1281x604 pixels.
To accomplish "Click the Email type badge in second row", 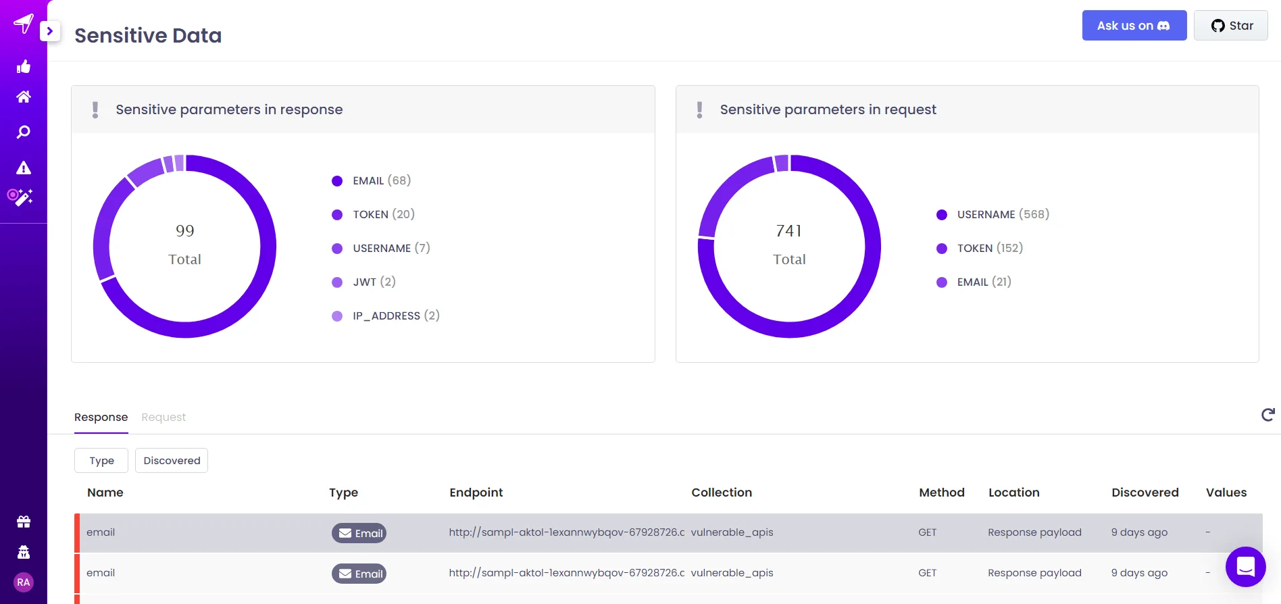I will pos(359,574).
